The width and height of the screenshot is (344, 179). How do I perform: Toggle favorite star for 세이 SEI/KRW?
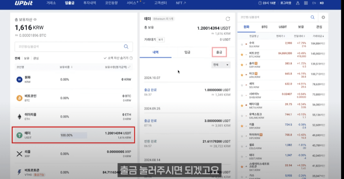pyautogui.click(x=242, y=85)
